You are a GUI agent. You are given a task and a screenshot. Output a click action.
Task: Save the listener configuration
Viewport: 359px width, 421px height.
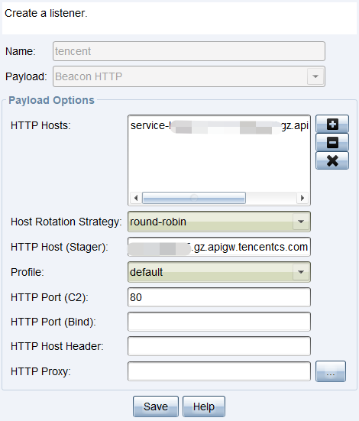pos(156,406)
